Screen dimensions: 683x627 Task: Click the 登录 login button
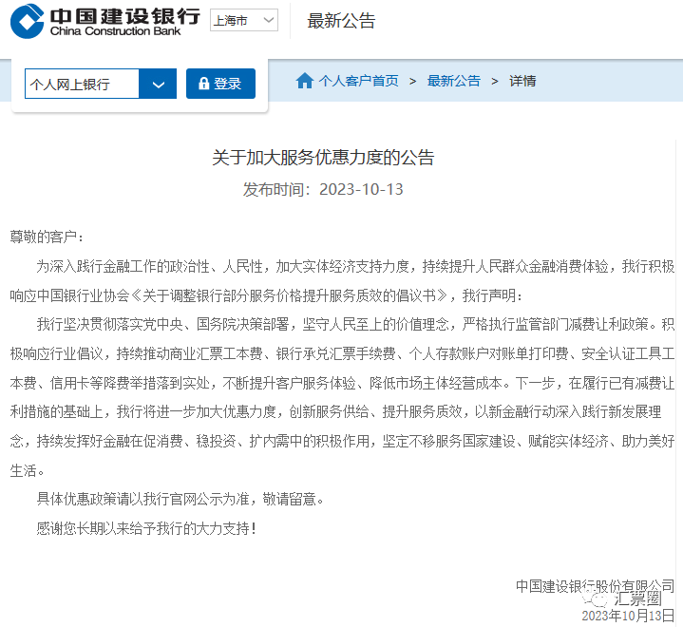[220, 84]
